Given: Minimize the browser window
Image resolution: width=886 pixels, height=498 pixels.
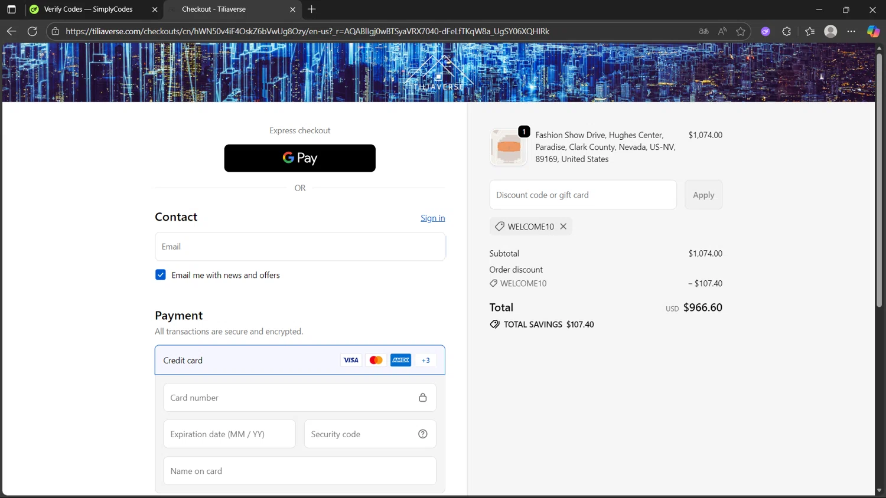Looking at the screenshot, I should coord(819,9).
